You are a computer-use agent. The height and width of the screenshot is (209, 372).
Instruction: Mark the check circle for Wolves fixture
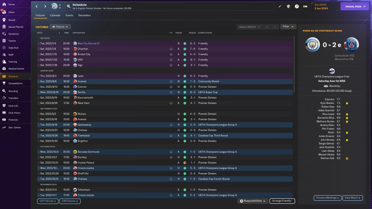click(x=39, y=114)
